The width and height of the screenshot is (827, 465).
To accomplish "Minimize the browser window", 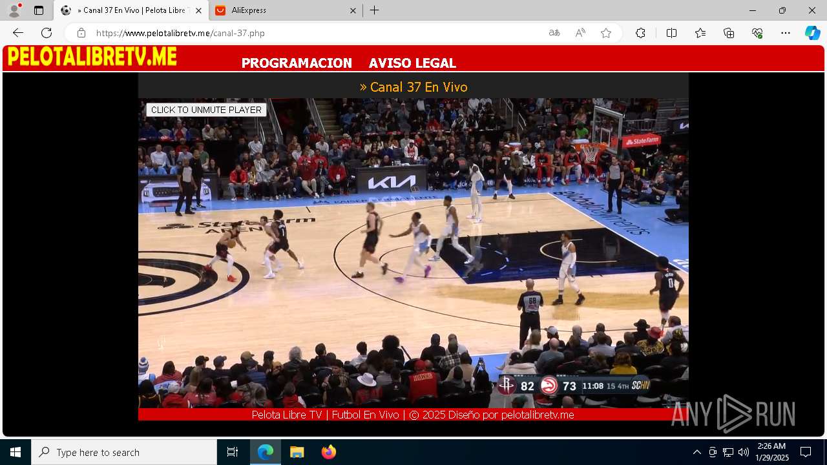I will point(753,10).
